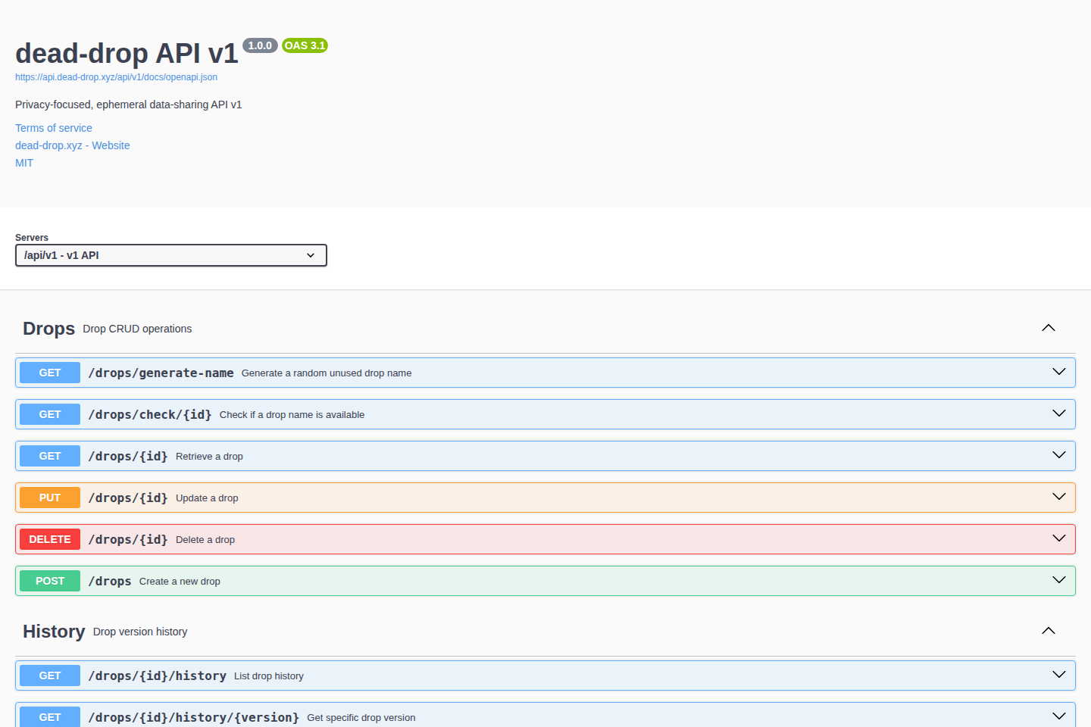
Task: Expand GET /drops/check/{id} arrow
Action: 1059,413
